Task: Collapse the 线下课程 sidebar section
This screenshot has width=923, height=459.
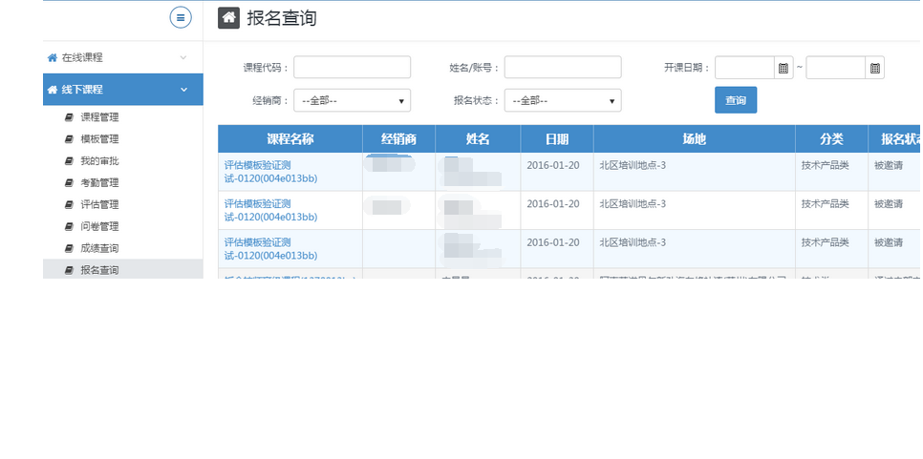Action: (x=183, y=90)
